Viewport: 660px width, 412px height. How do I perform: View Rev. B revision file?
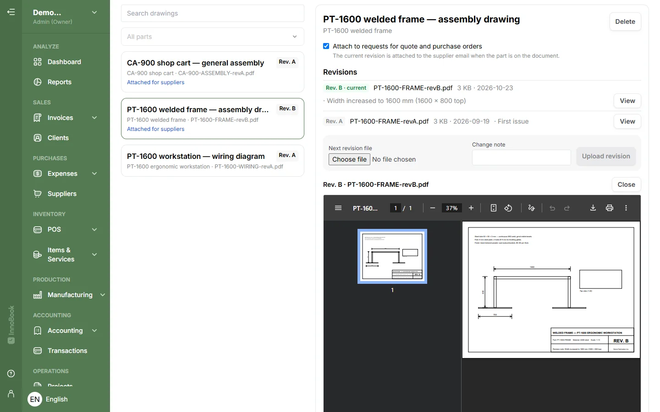(627, 101)
